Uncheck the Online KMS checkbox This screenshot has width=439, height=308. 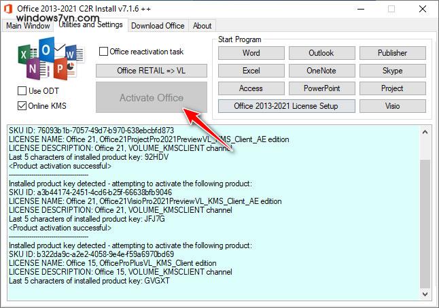coord(22,105)
